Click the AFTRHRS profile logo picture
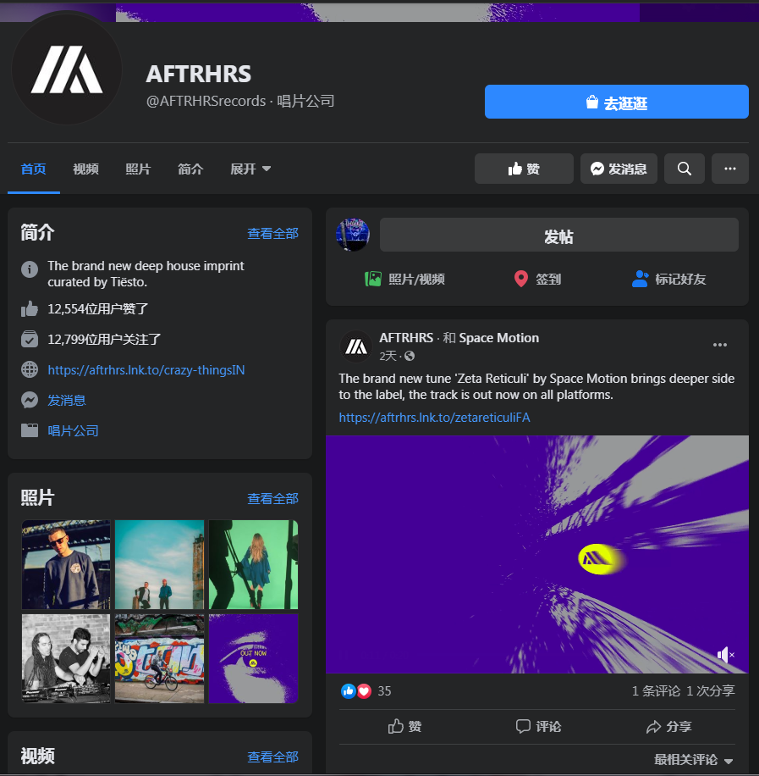 [x=67, y=69]
